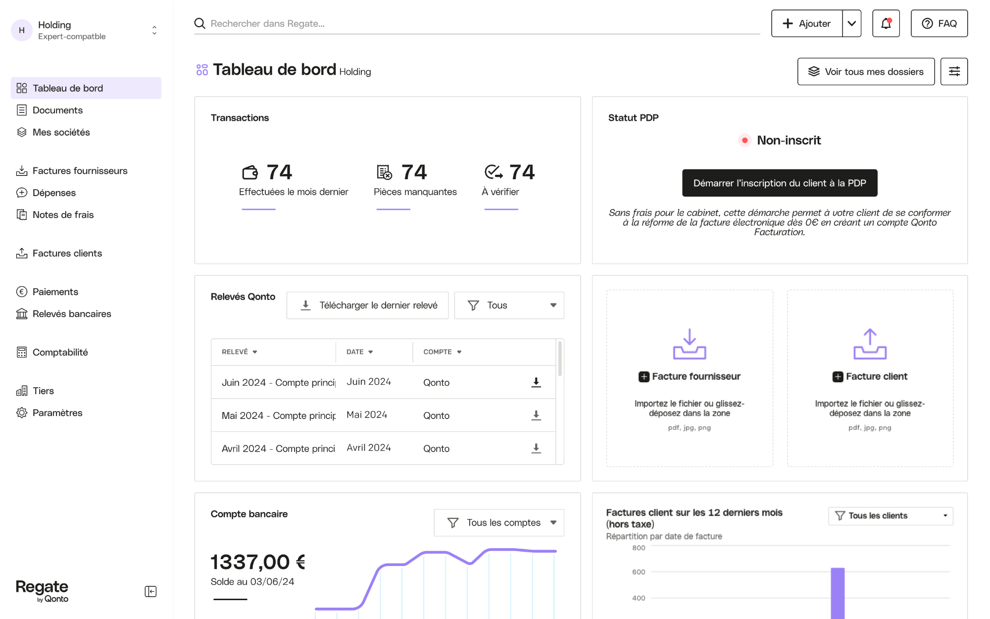Sort by the COMPTE column
Image resolution: width=990 pixels, height=619 pixels.
coord(443,352)
